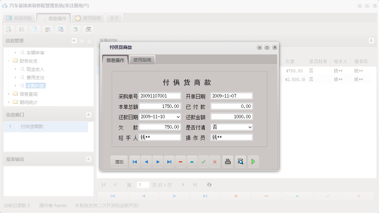The height and width of the screenshot is (213, 379).
Task: Open the 系统导航 tab
Action: (x=21, y=18)
